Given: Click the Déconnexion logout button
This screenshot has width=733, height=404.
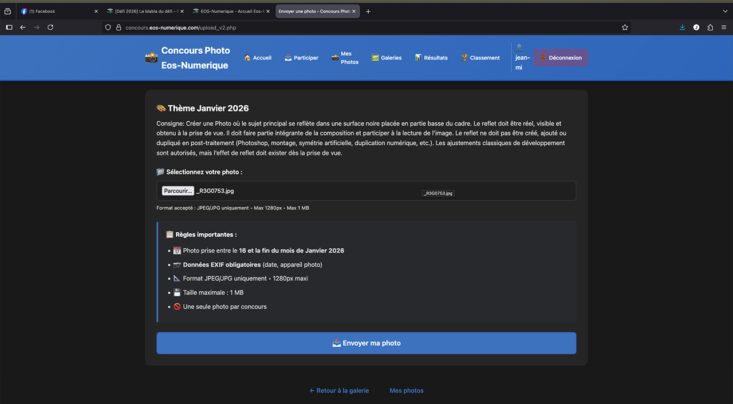Looking at the screenshot, I should (561, 58).
